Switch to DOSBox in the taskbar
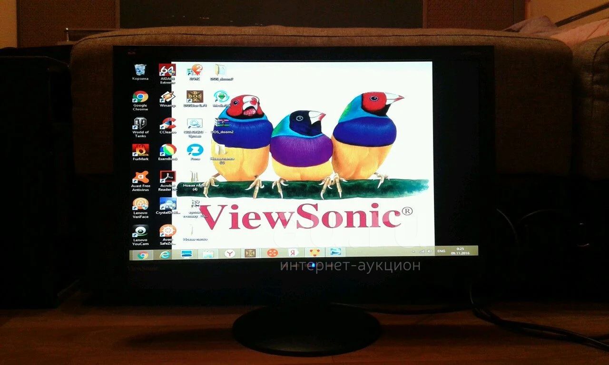The width and height of the screenshot is (609, 365). [x=250, y=253]
